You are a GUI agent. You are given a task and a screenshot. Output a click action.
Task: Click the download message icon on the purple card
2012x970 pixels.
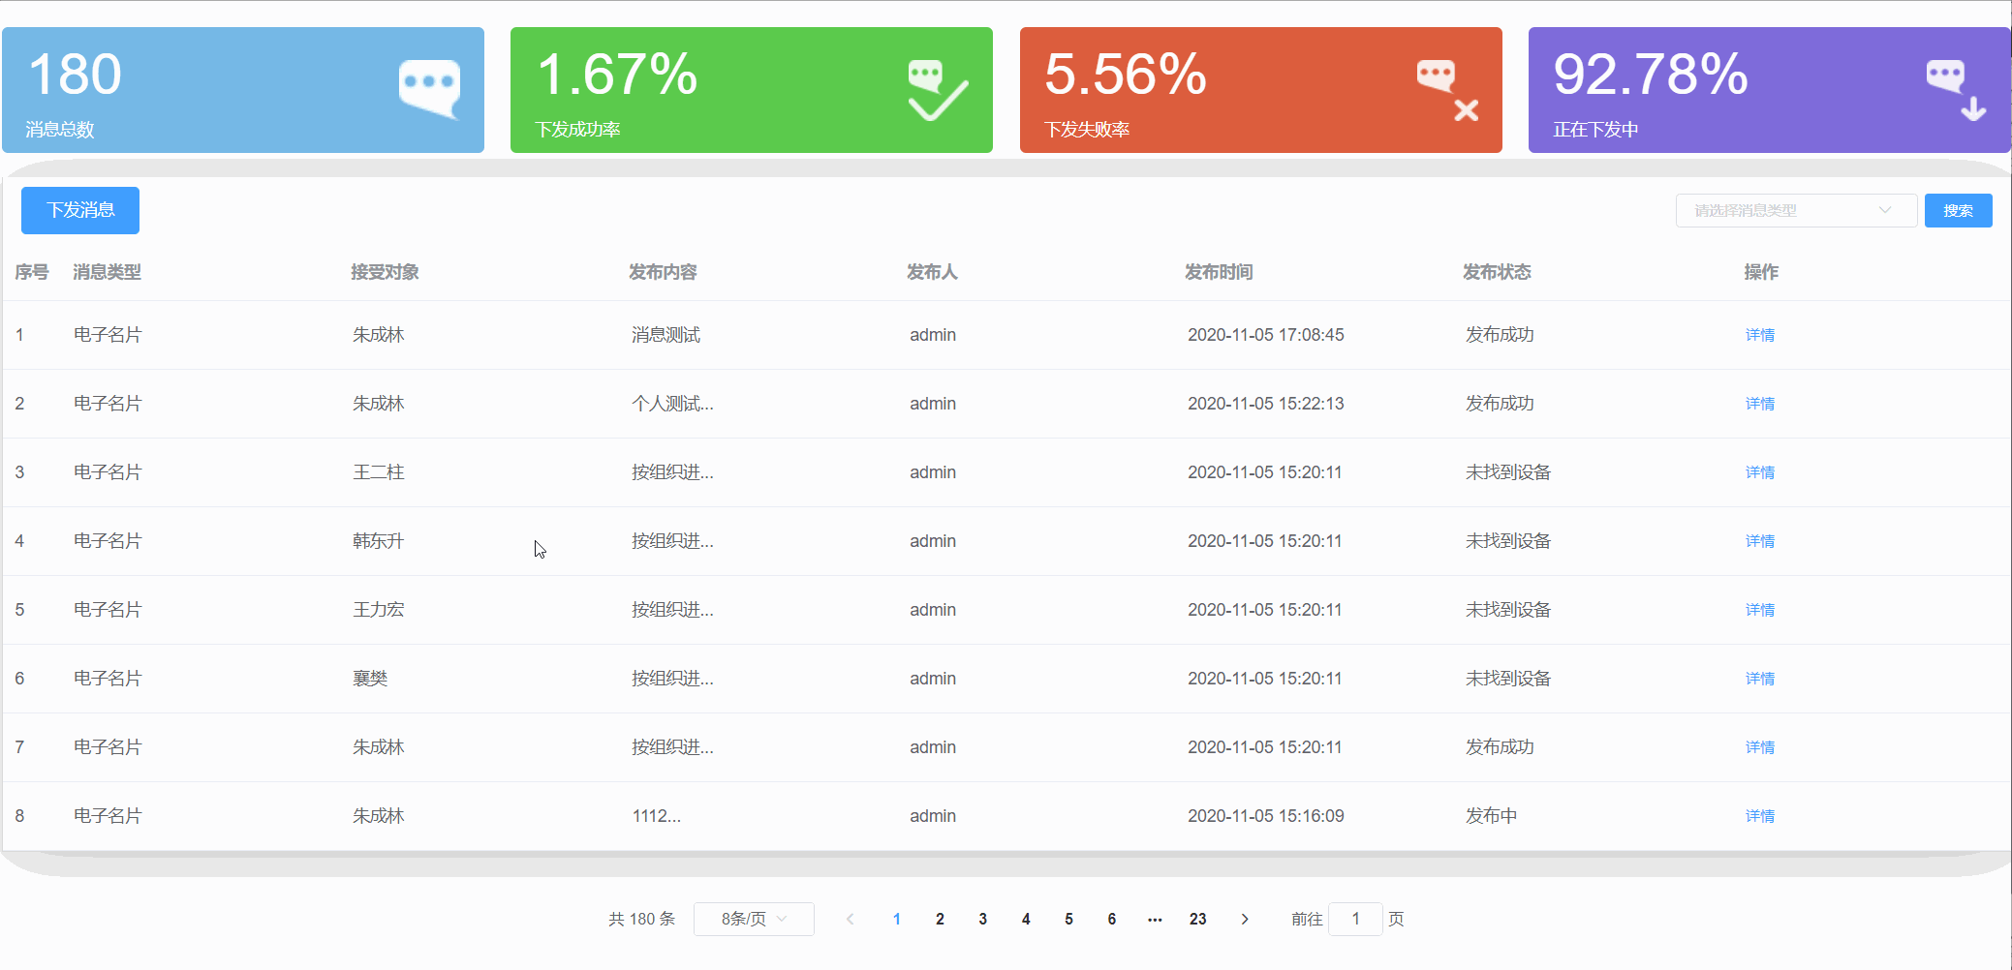1953,89
